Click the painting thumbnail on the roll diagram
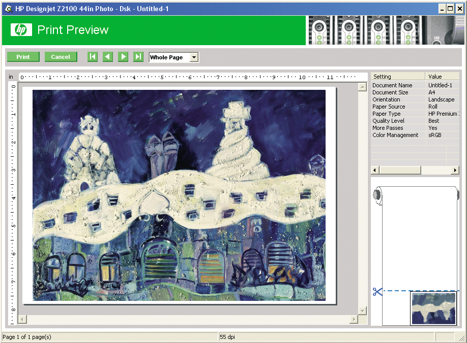 point(433,308)
